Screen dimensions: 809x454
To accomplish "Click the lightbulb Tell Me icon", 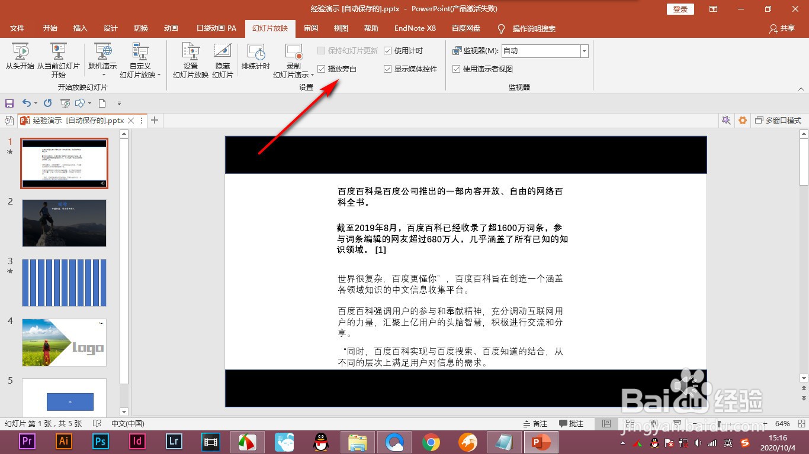I will click(502, 28).
